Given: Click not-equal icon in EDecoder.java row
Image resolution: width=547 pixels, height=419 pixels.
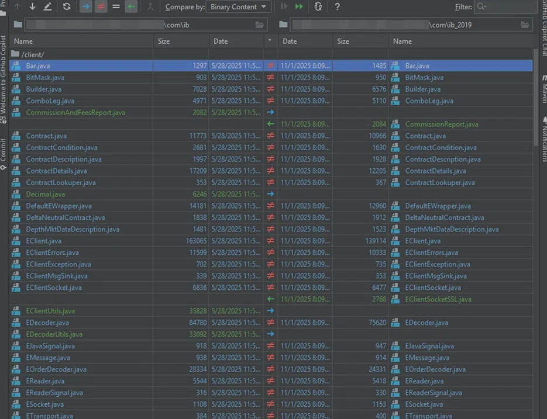Looking at the screenshot, I should (x=270, y=323).
